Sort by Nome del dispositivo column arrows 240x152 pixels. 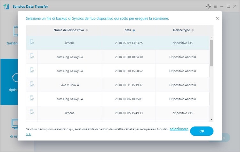(87, 30)
